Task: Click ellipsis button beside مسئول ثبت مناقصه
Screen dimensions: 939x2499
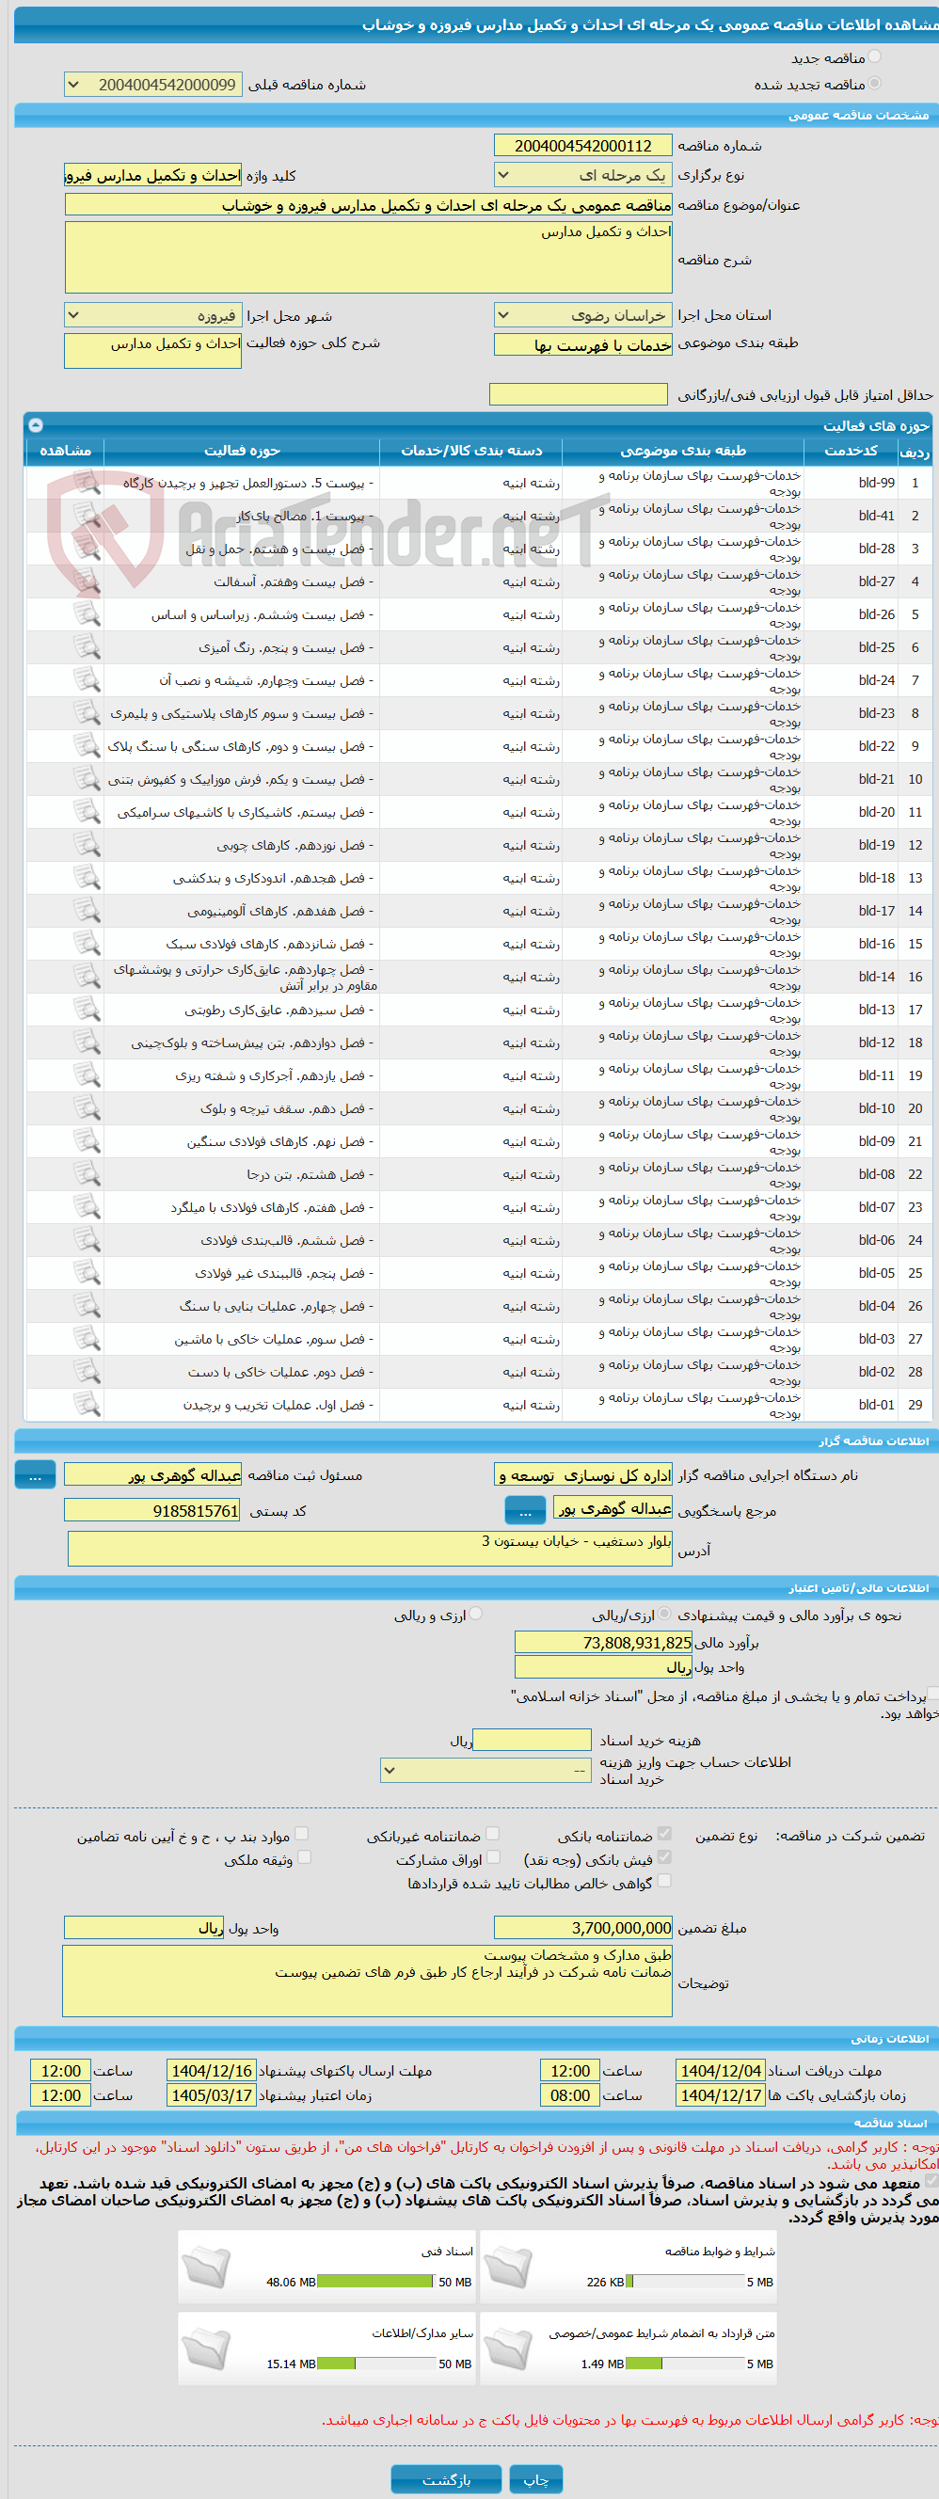Action: point(35,1474)
